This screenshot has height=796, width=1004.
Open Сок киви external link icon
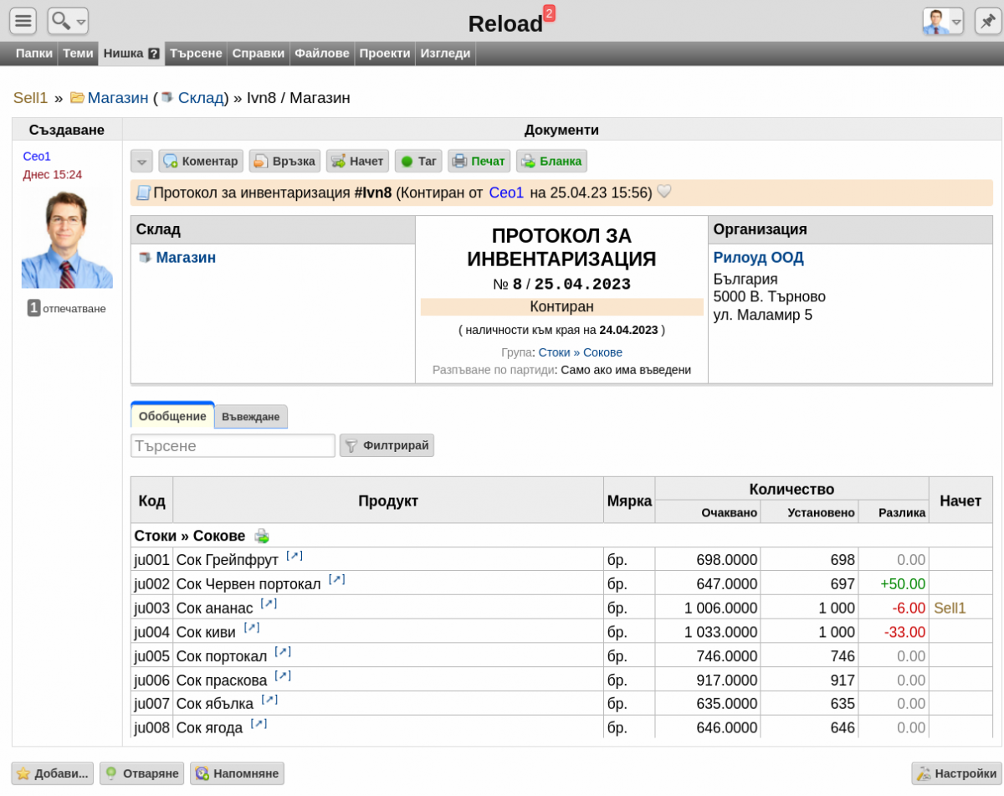click(252, 628)
